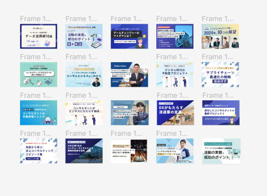The width and height of the screenshot is (267, 196).
Task: Click the Frame label above サプライチェーン最適化 thumbnail
Action: tap(217, 57)
